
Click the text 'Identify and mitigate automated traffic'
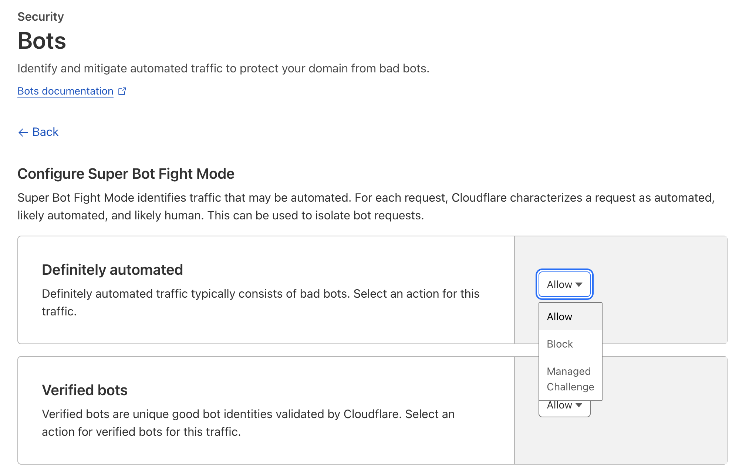tap(120, 68)
